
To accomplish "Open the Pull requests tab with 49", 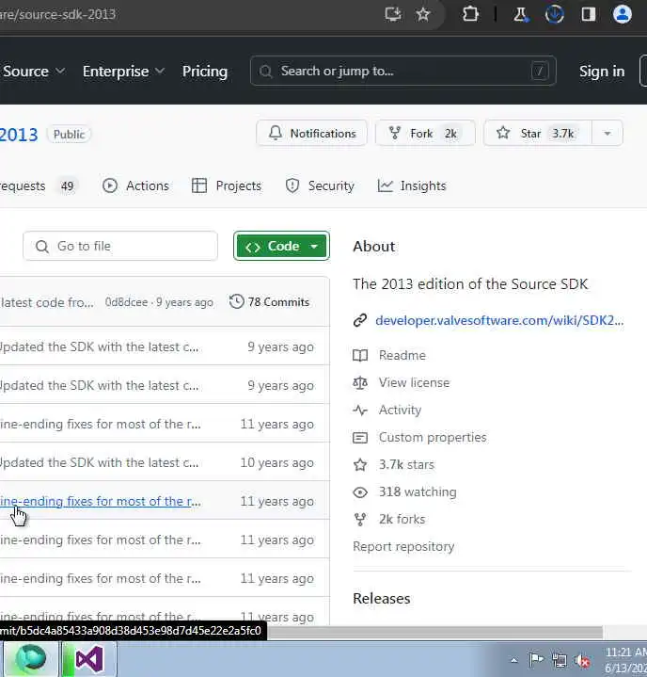I will 39,185.
